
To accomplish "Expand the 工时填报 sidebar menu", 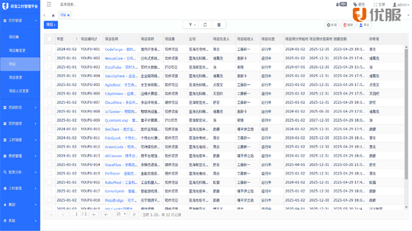I will tap(20, 140).
